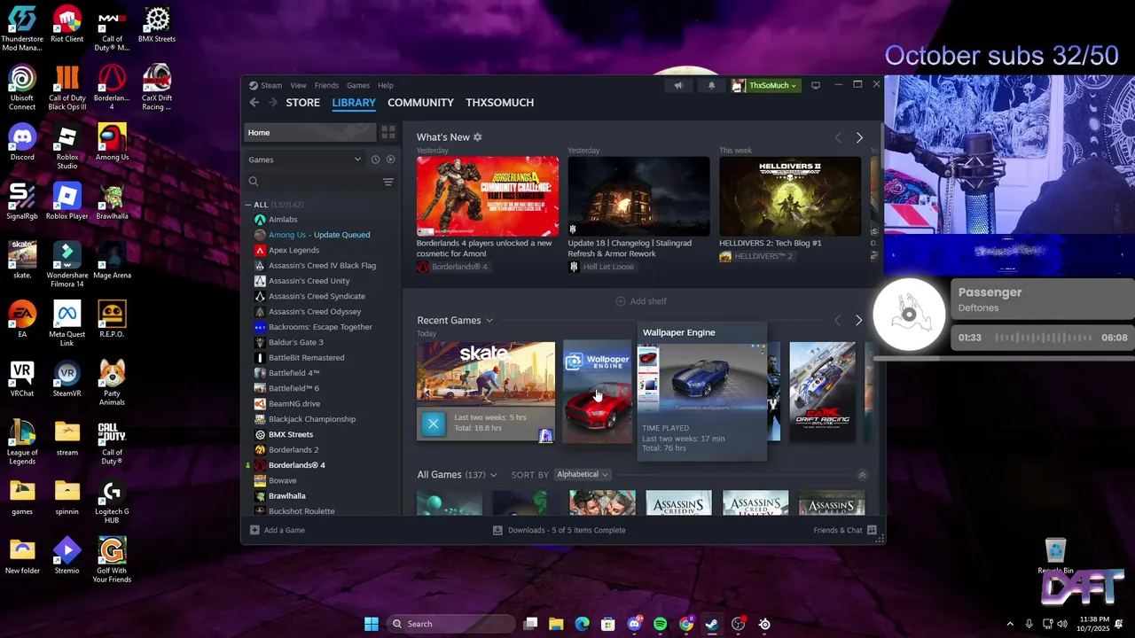The height and width of the screenshot is (638, 1135).
Task: Open Discord desktop shortcut
Action: click(22, 143)
